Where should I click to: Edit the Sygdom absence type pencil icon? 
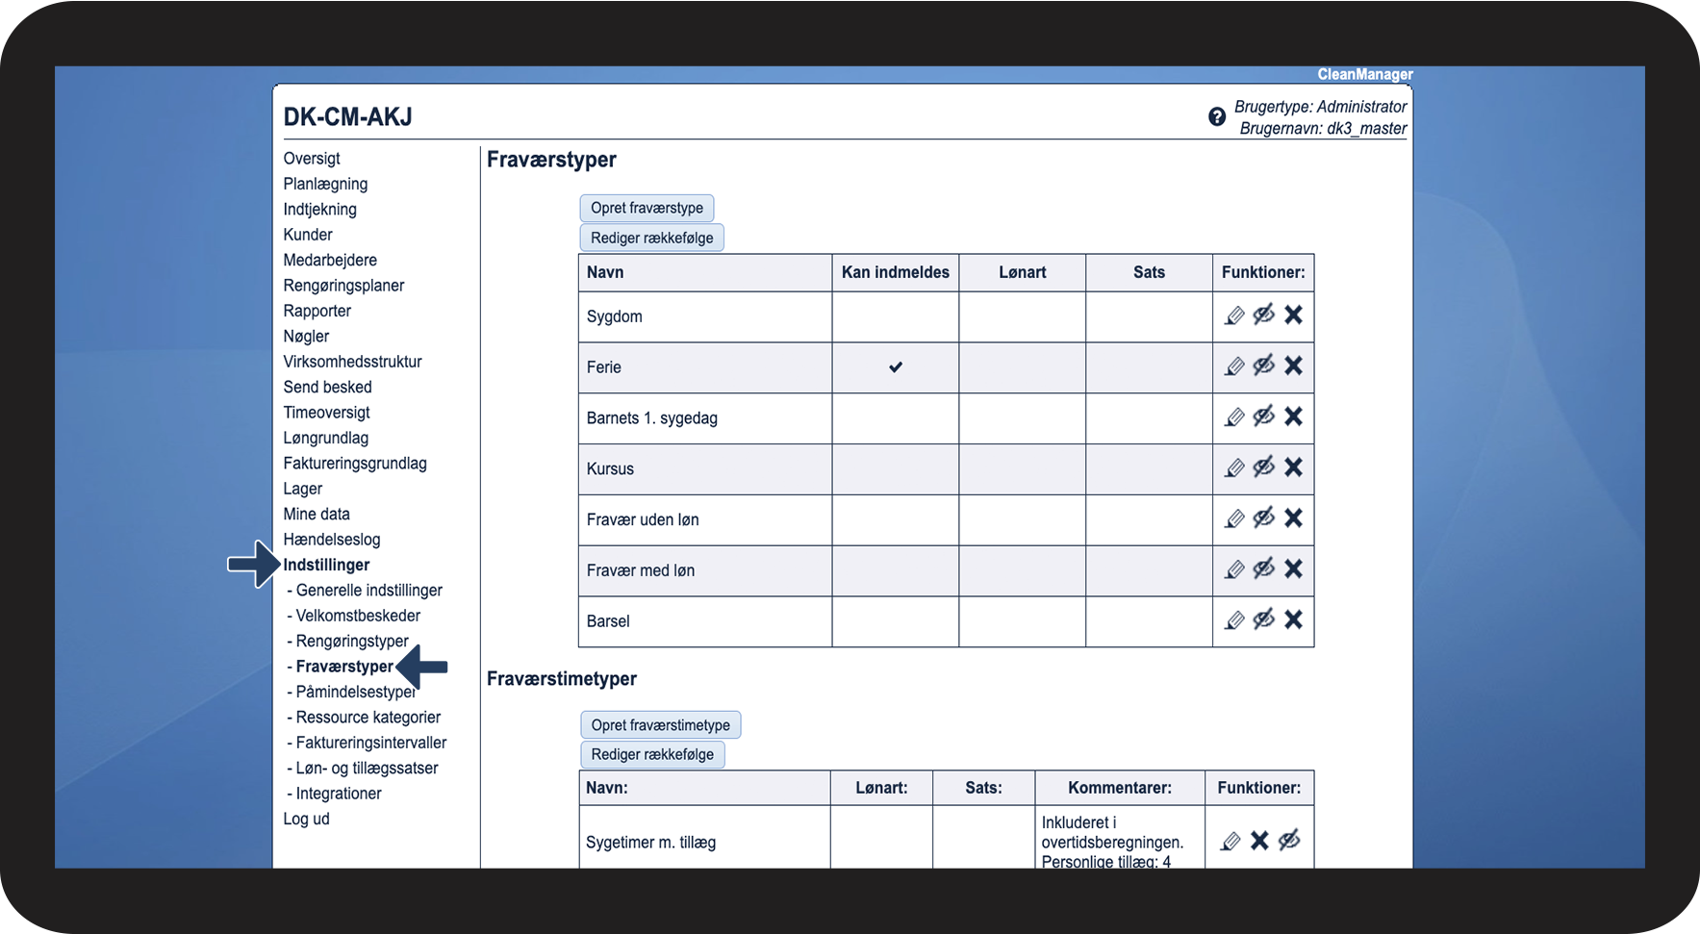coord(1234,316)
